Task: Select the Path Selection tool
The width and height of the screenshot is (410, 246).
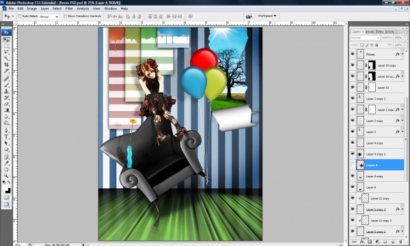Action: pos(6,143)
